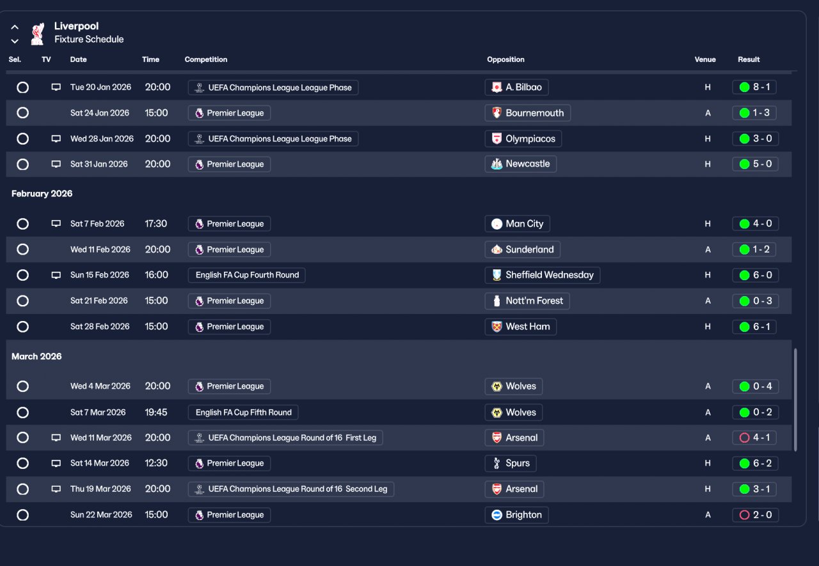Click the 'March 2026' month heading
The width and height of the screenshot is (819, 566).
[x=36, y=356]
